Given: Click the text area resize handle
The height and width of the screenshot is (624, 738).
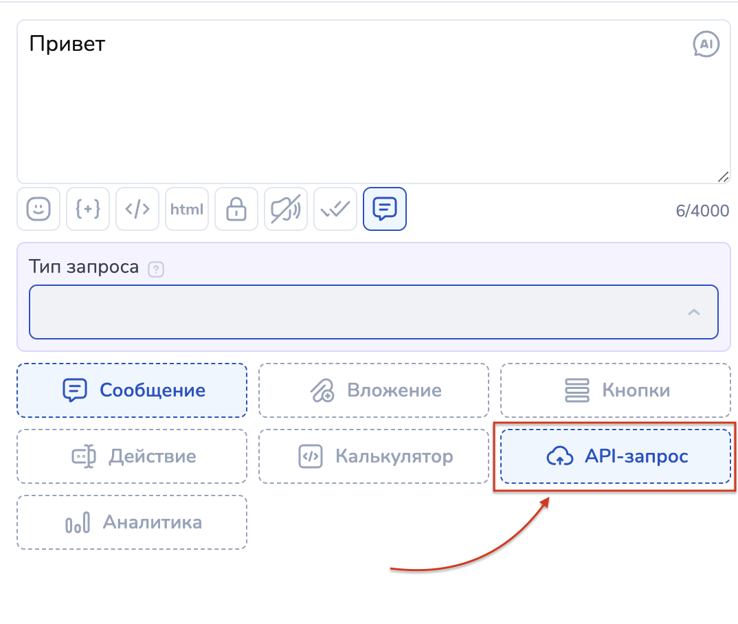Looking at the screenshot, I should [723, 177].
